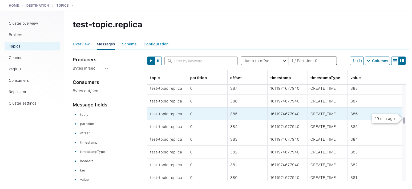Pause the message stream
This screenshot has width=412, height=189.
click(158, 61)
